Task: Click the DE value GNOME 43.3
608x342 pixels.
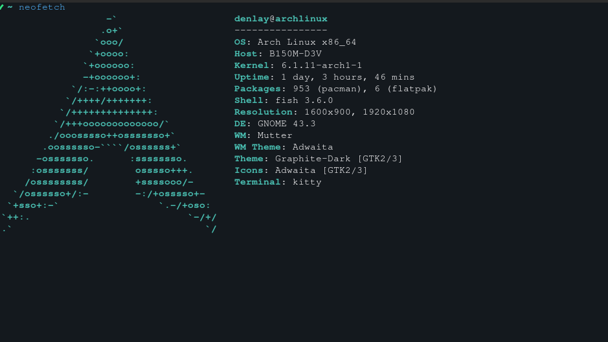Action: (287, 124)
